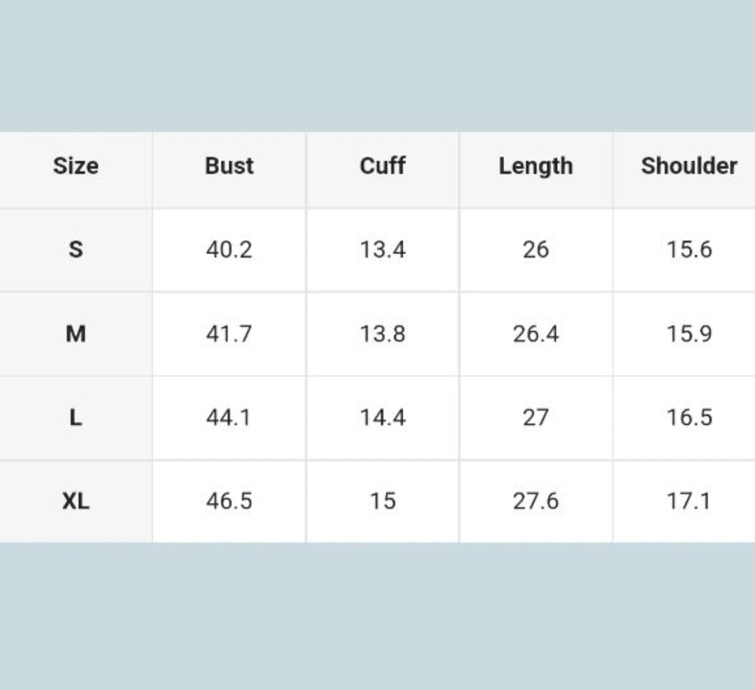Click the Cuff column header
The height and width of the screenshot is (690, 755).
[x=382, y=166]
